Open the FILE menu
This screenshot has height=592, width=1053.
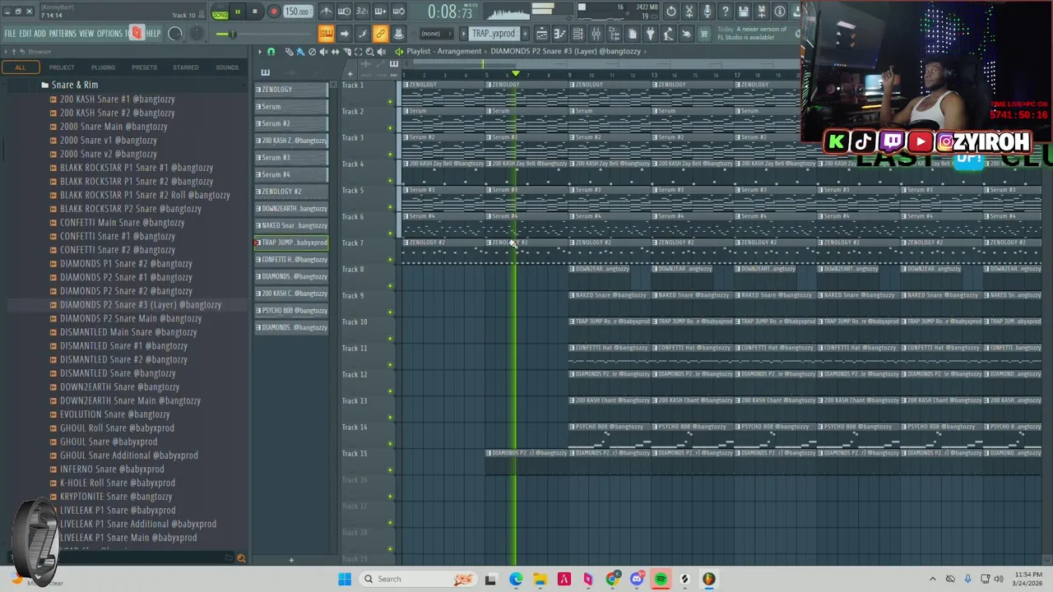[x=10, y=34]
